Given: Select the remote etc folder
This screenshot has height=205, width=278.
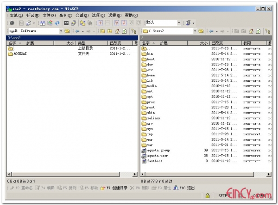Looking at the screenshot, I should (x=147, y=70).
